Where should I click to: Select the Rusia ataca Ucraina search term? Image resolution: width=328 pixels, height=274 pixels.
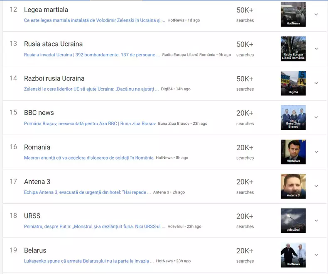(x=53, y=44)
